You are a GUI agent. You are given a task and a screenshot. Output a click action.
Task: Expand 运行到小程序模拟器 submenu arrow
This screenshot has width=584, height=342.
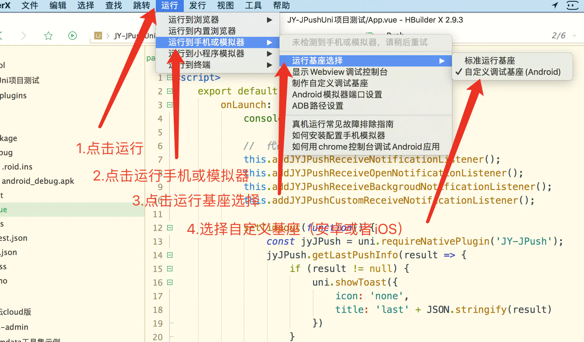(269, 54)
